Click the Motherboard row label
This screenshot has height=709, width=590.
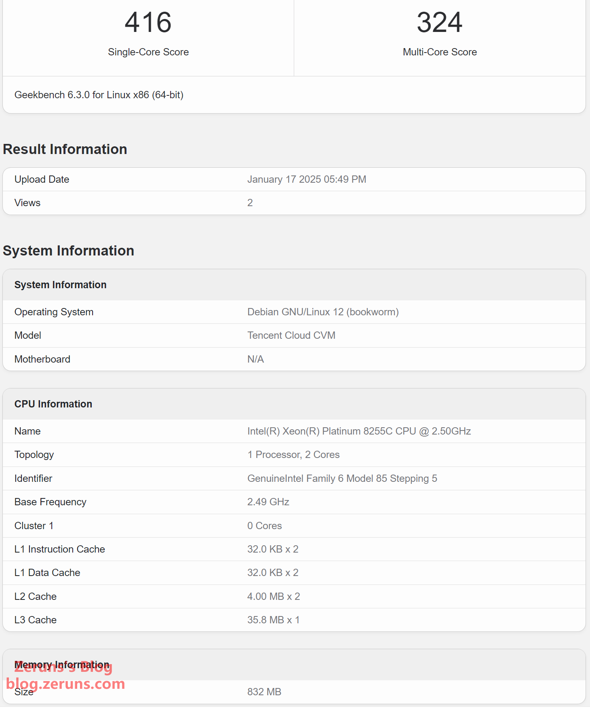42,359
